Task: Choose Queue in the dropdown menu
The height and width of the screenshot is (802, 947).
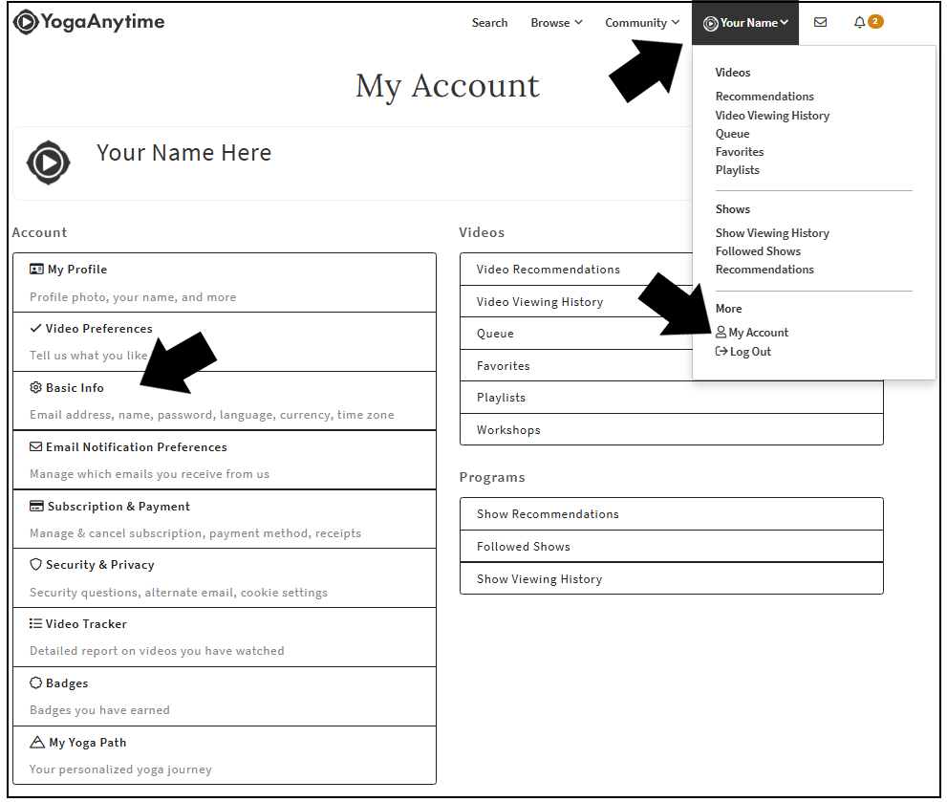Action: (x=733, y=134)
